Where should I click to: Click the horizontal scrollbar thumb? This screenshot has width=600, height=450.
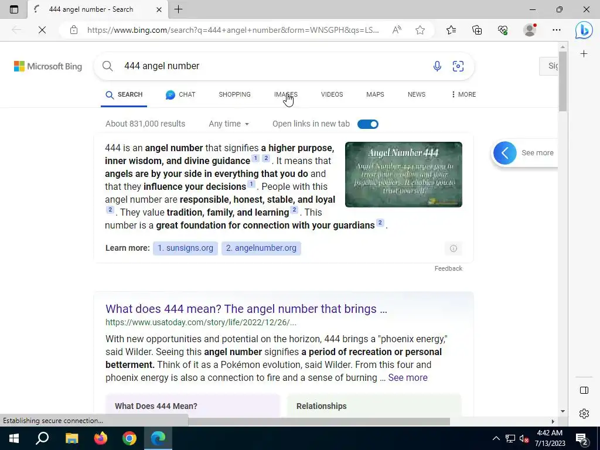(319, 421)
